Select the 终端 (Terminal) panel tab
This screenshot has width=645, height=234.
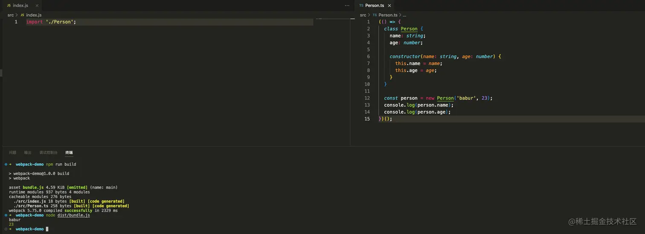pyautogui.click(x=69, y=153)
